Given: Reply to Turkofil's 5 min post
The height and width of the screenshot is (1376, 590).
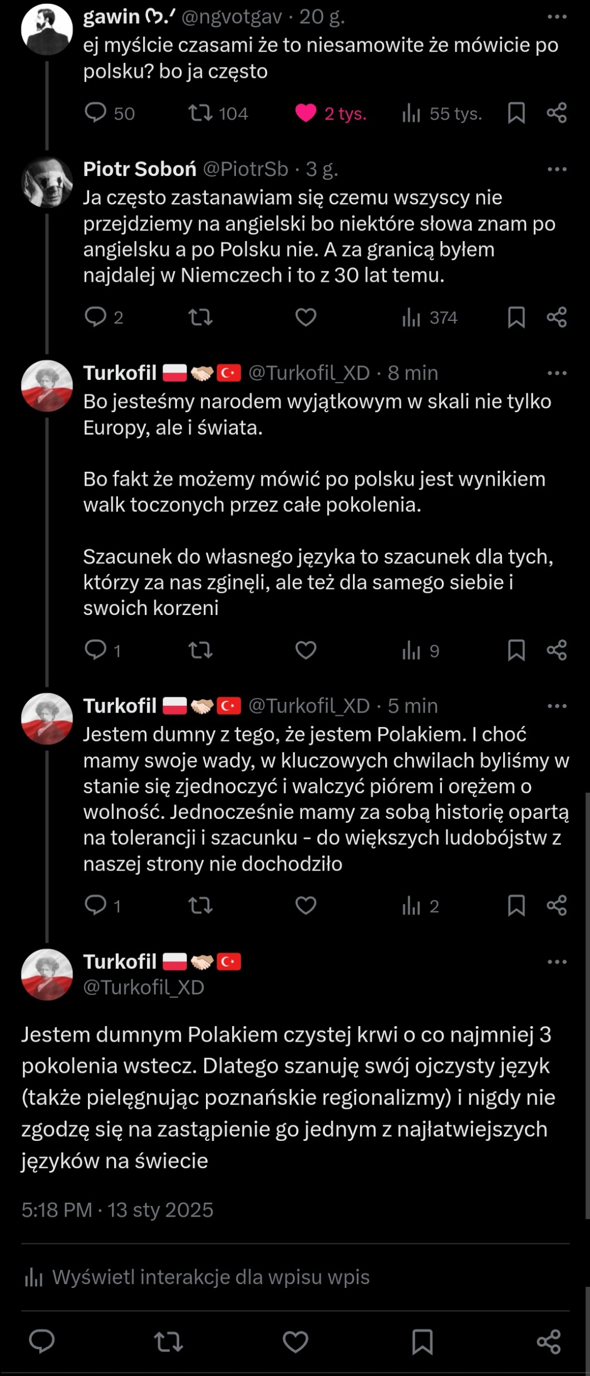Looking at the screenshot, I should click(96, 905).
